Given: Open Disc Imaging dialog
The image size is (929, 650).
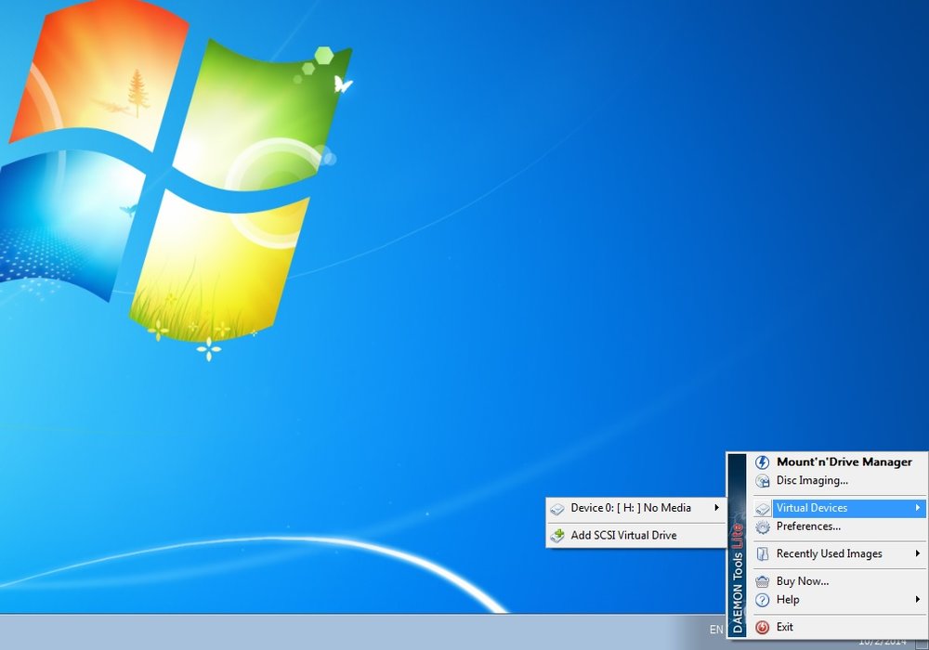Looking at the screenshot, I should click(839, 481).
